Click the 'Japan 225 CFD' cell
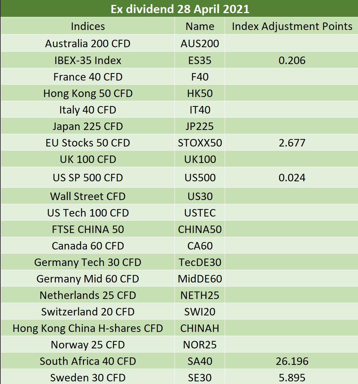The height and width of the screenshot is (384, 358). click(x=88, y=126)
